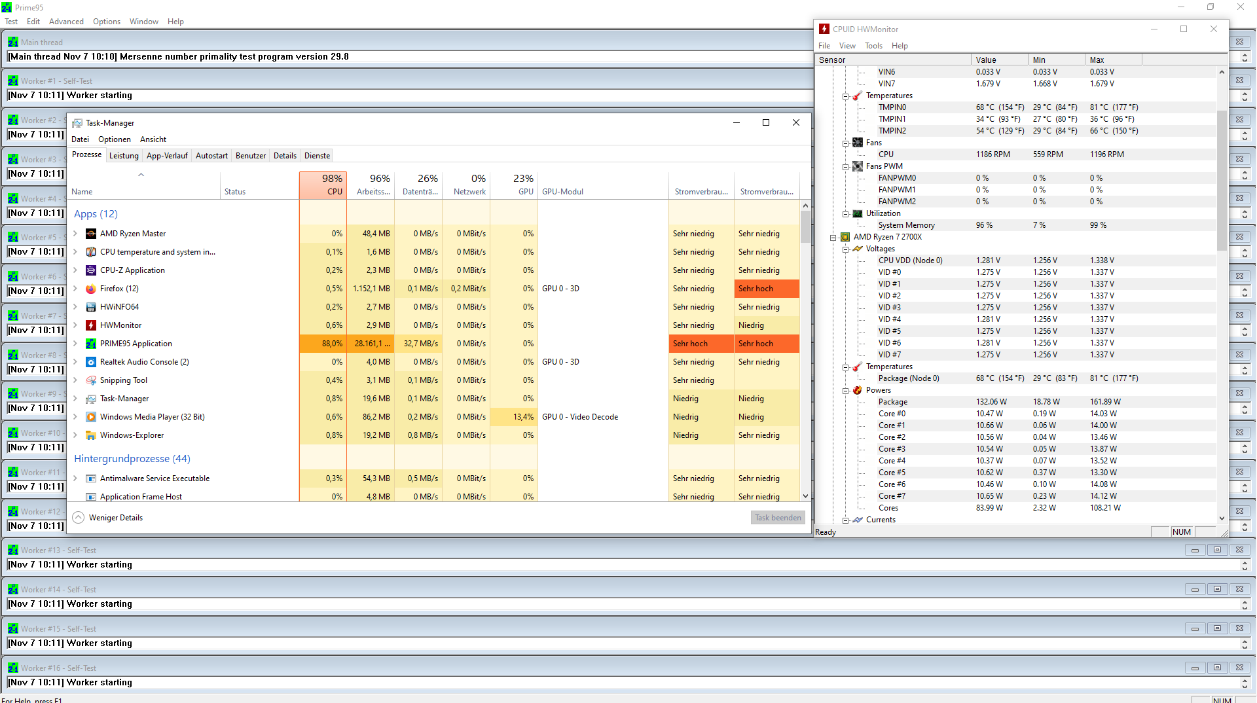The width and height of the screenshot is (1257, 703).
Task: Click the Task-Manager title bar icon
Action: pos(77,123)
